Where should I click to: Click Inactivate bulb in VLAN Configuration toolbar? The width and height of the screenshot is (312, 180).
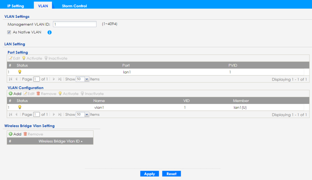[x=82, y=94]
